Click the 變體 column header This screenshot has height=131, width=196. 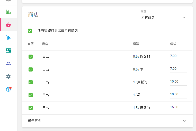tap(136, 44)
